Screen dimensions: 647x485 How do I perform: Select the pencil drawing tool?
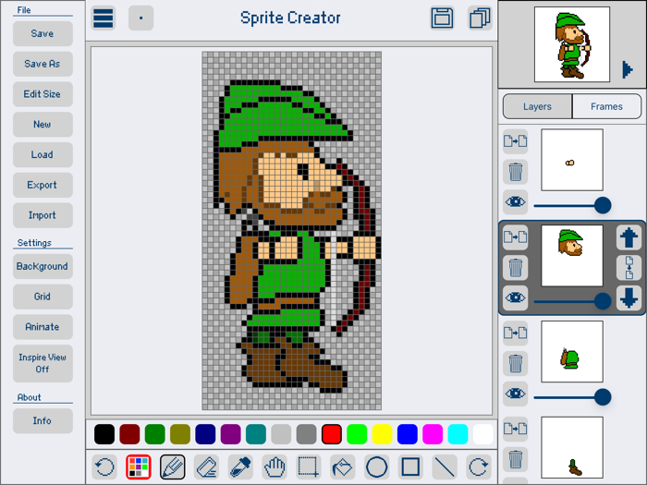point(173,467)
